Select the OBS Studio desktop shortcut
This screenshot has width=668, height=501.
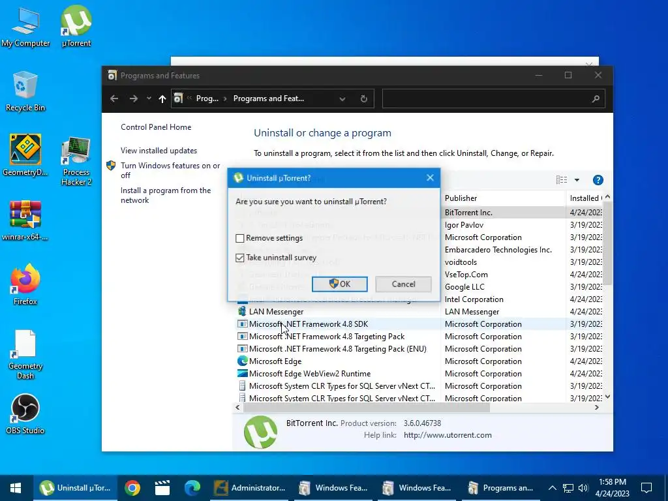(25, 414)
